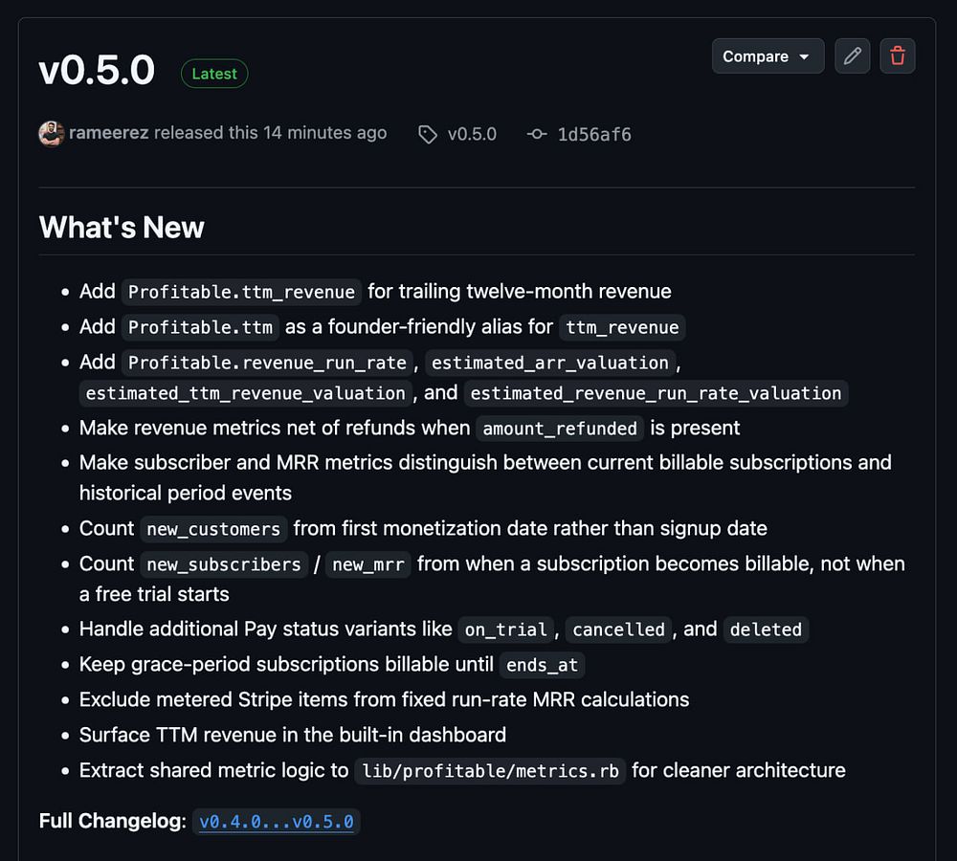The width and height of the screenshot is (957, 861).
Task: Click the amount_refunded code label
Action: pyautogui.click(x=560, y=429)
